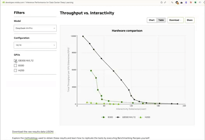205x140 pixels.
Task: Click the 'Configuration' filter label
Action: [x=22, y=38]
